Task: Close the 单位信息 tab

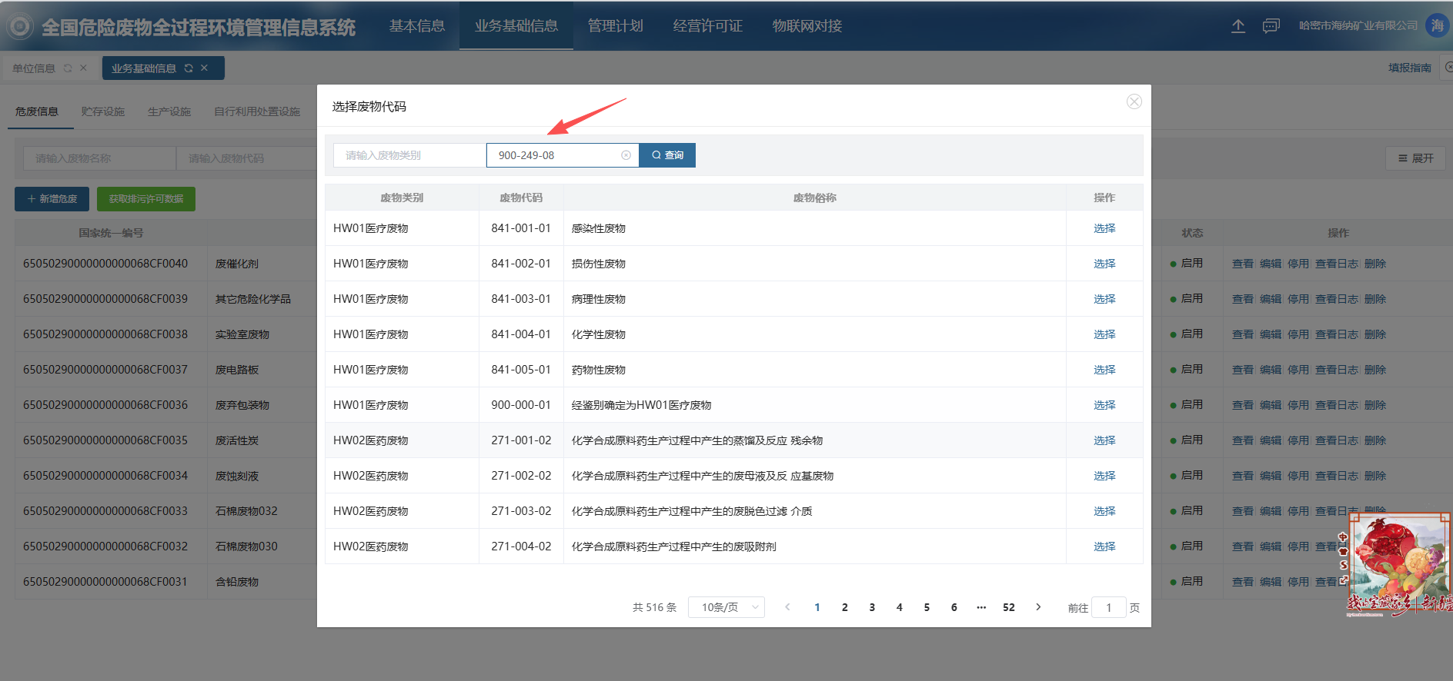Action: [83, 68]
